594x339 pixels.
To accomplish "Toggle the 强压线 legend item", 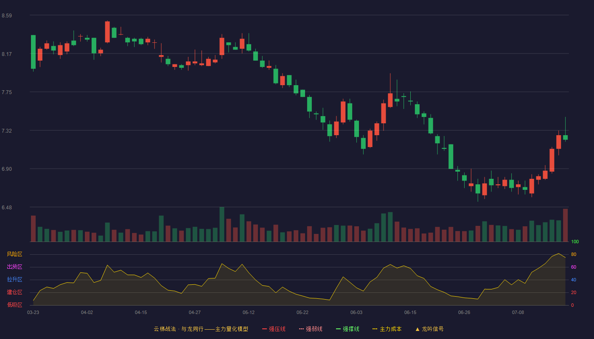I will click(274, 329).
